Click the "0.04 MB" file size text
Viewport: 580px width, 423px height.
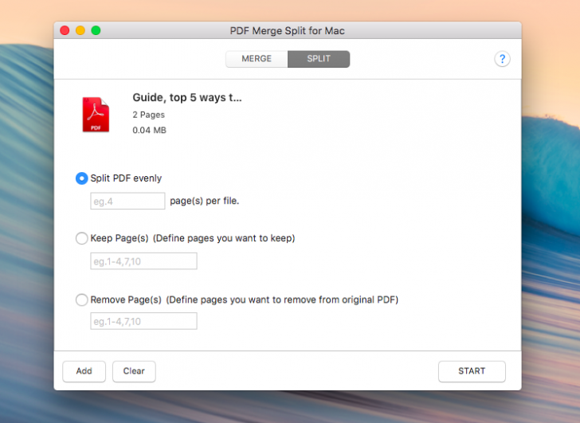(x=149, y=130)
